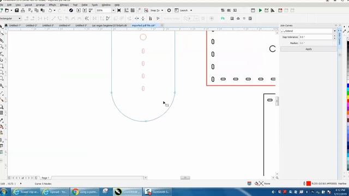Click the CorelDRAW taskbar button
This screenshot has width=349, height=196.
click(128, 192)
